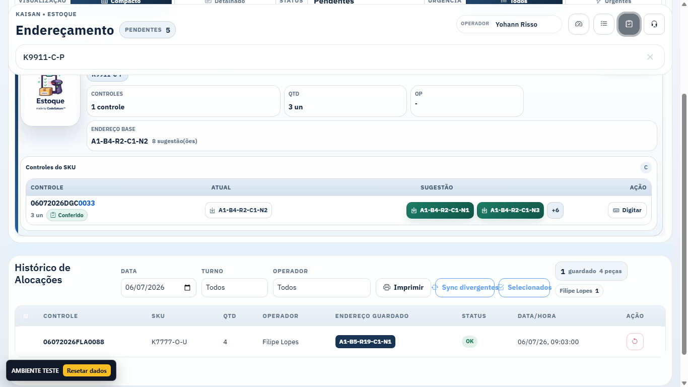Open the dashboard gauge icon button
688x387 pixels.
pos(579,24)
